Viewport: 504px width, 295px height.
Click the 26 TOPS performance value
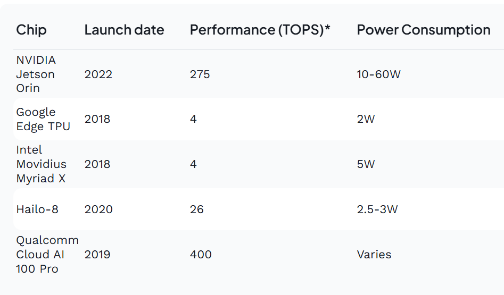(x=197, y=209)
